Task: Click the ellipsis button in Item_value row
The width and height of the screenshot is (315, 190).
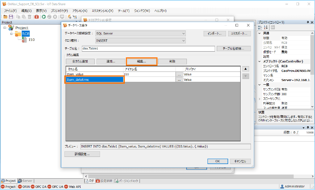Action: click(179, 74)
